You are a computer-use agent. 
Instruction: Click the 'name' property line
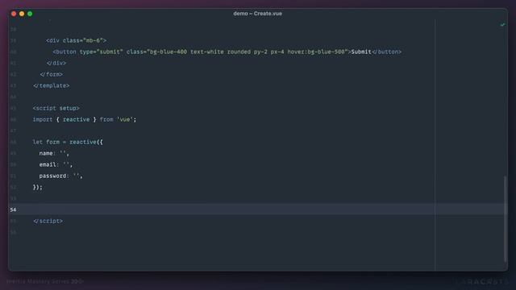[x=54, y=153]
